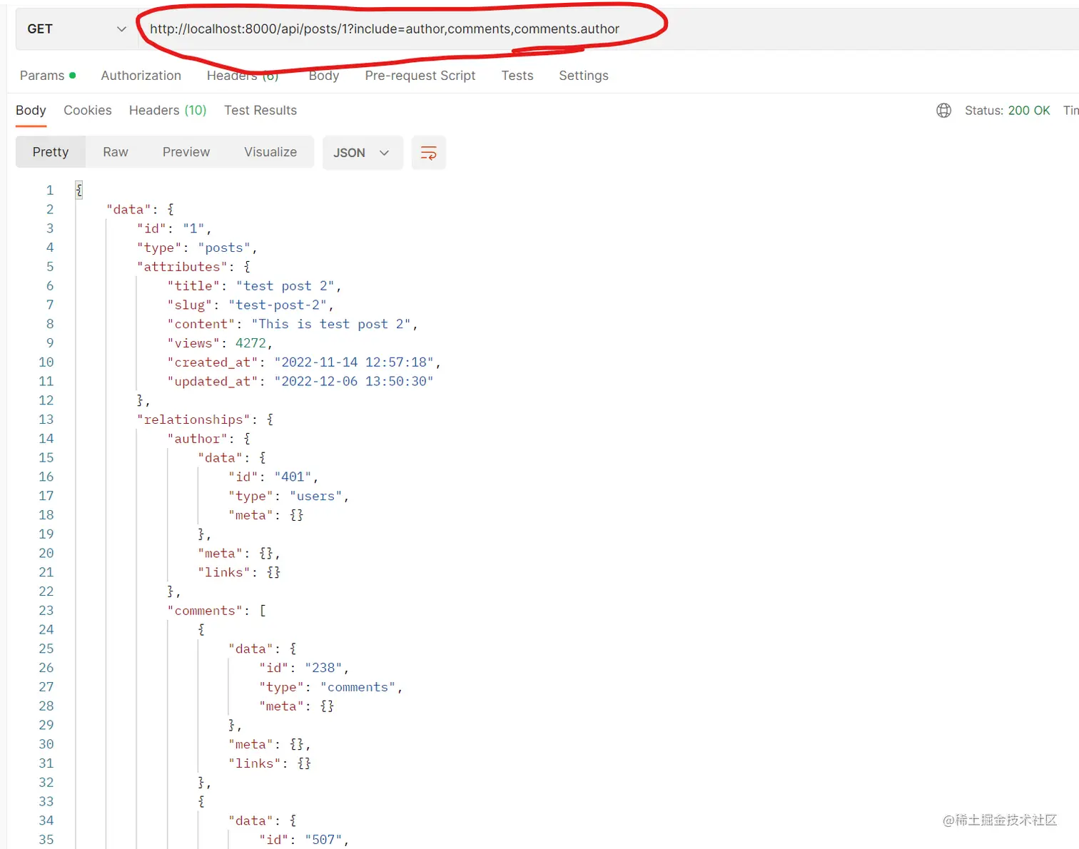Click the comment id value "238"
Screen dimensions: 1079x849
(323, 668)
